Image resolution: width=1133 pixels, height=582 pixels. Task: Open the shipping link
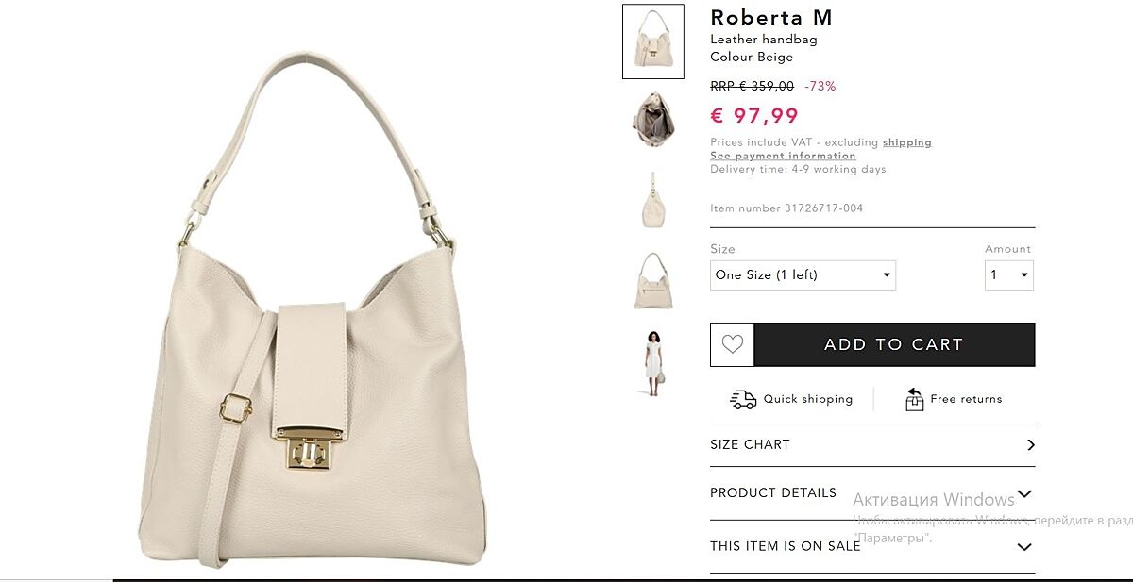coord(907,142)
